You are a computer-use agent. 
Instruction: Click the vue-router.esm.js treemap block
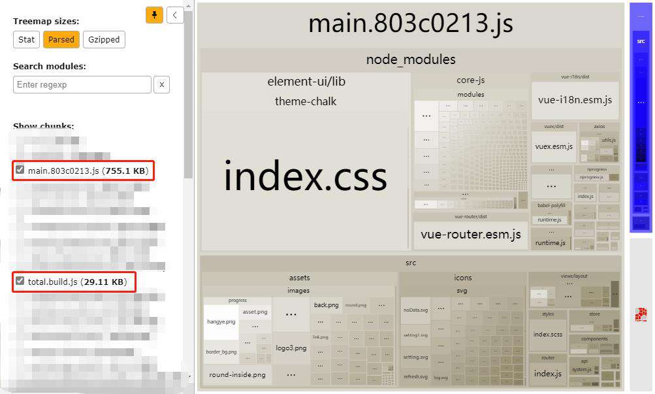click(471, 235)
